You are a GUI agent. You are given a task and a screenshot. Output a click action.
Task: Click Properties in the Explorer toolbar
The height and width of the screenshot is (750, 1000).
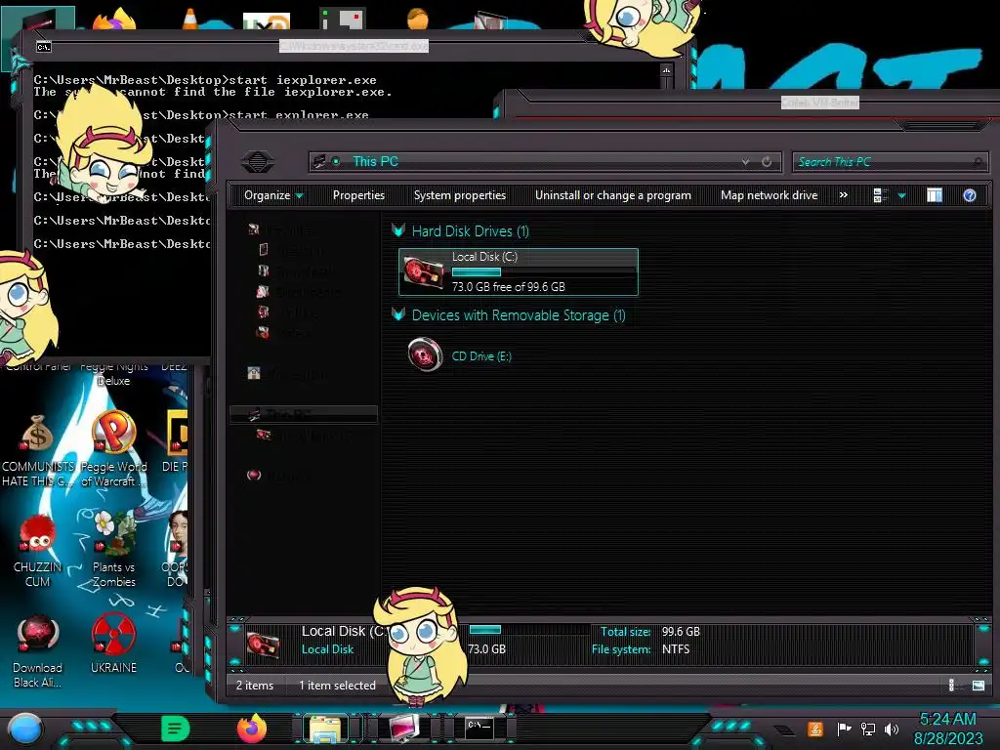pyautogui.click(x=358, y=195)
